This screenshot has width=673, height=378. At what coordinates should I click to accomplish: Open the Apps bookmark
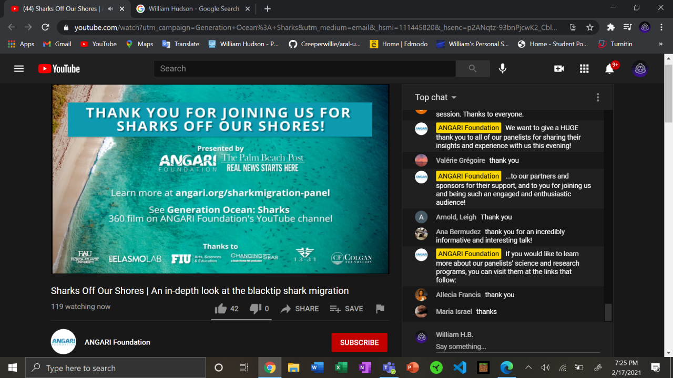click(x=21, y=44)
